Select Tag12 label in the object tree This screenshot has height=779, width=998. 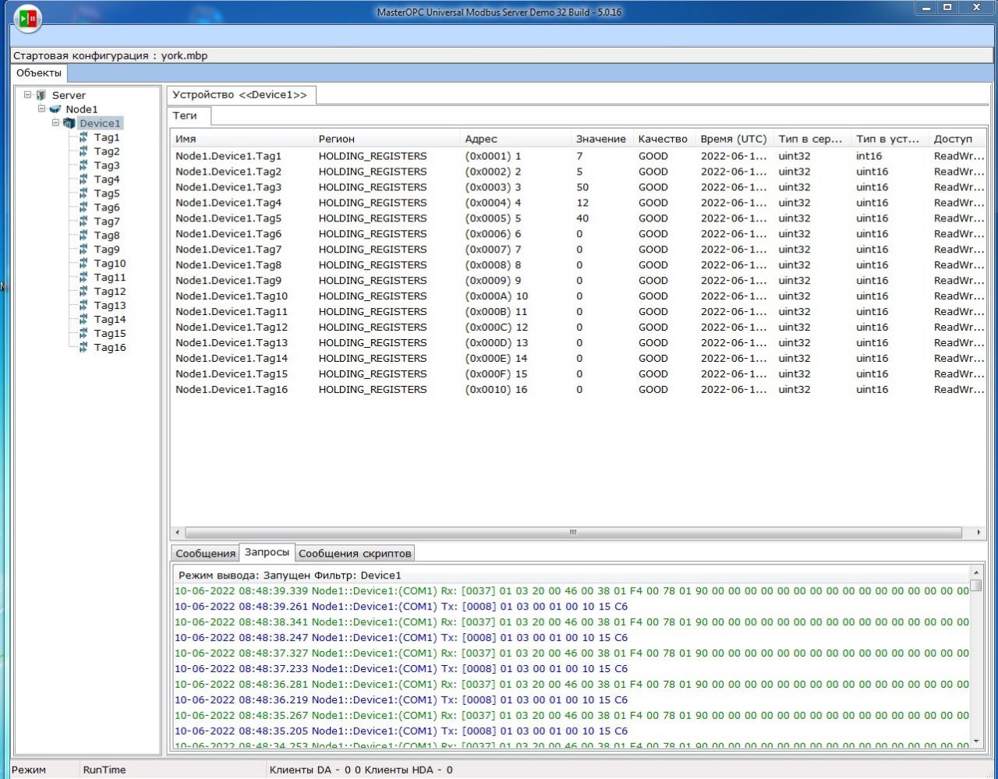coord(110,292)
